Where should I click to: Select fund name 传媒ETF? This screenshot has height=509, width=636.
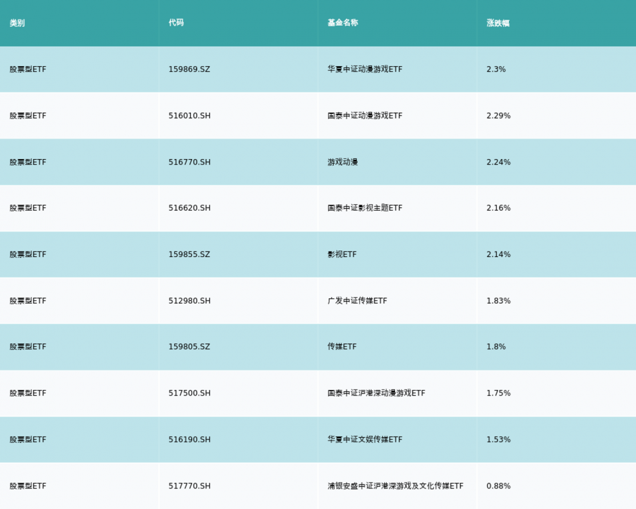coord(342,347)
